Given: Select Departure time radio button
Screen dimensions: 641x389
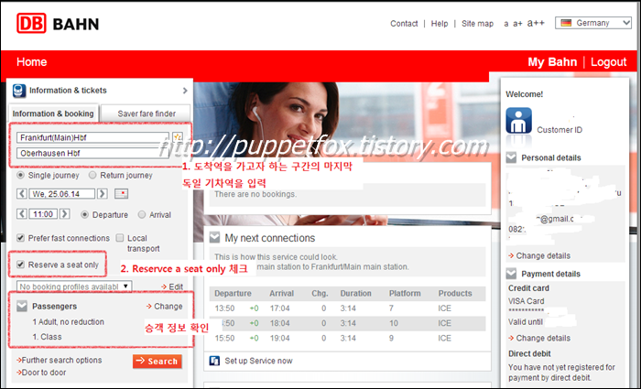Looking at the screenshot, I should click(x=84, y=214).
